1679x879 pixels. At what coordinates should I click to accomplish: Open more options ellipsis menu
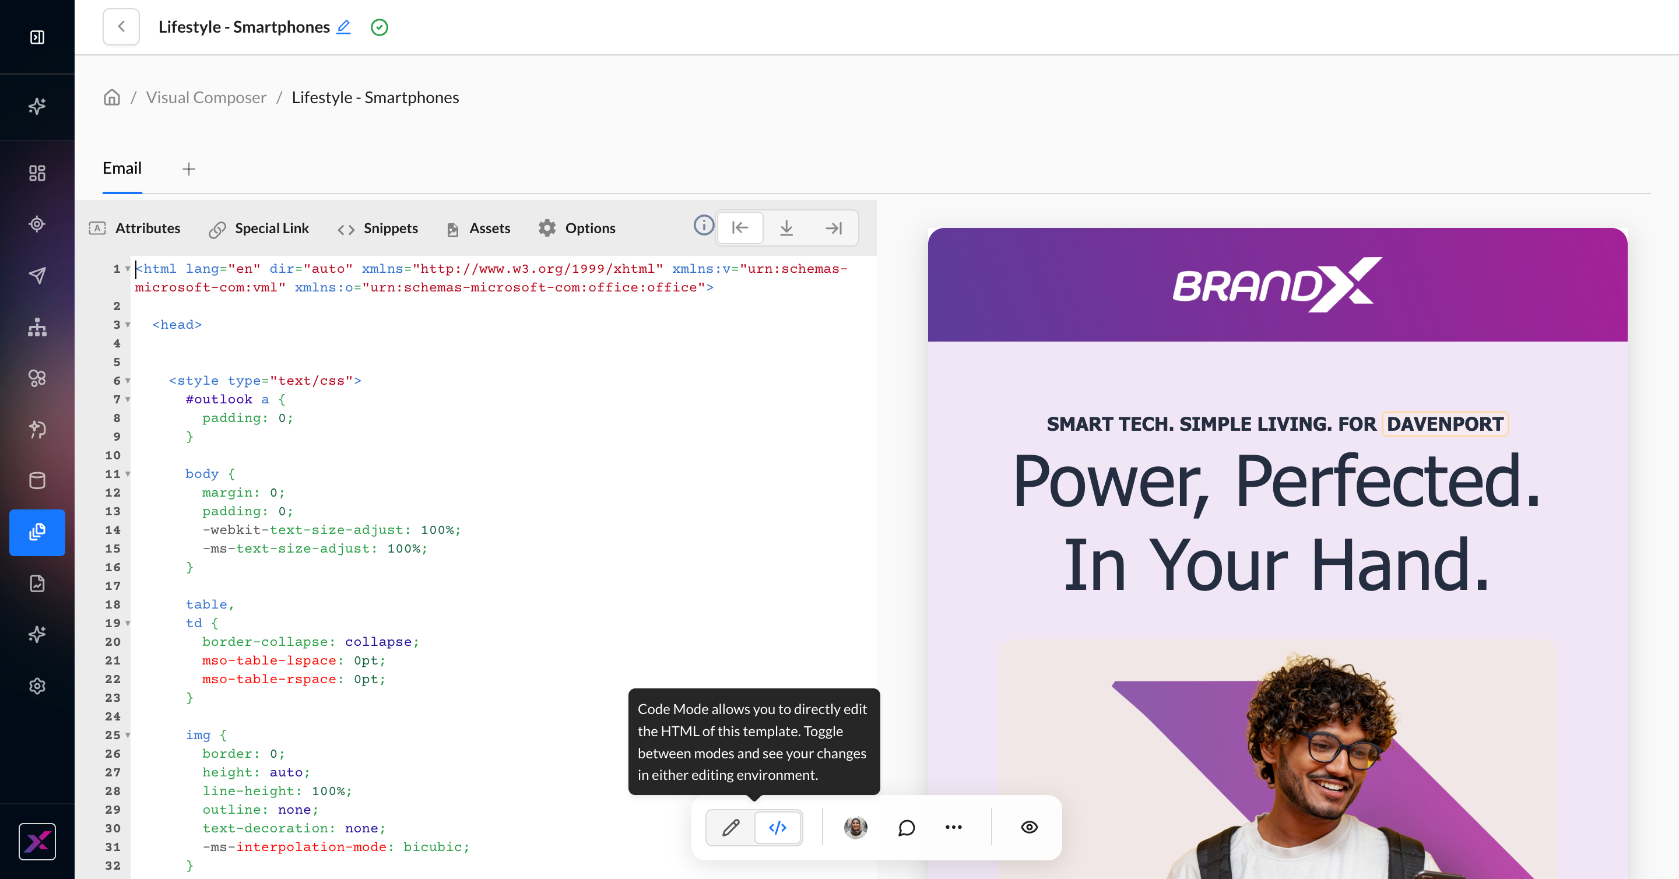coord(954,828)
